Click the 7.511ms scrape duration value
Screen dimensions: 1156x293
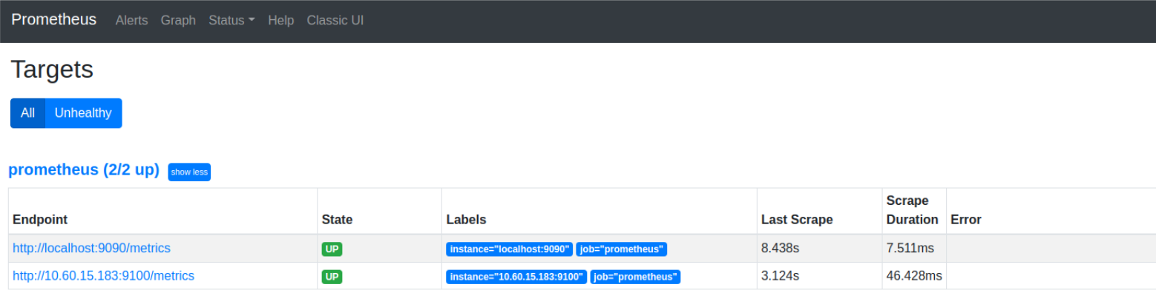(910, 249)
